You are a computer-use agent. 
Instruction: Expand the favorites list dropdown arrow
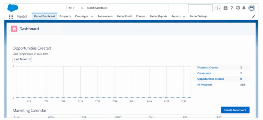click(x=219, y=8)
